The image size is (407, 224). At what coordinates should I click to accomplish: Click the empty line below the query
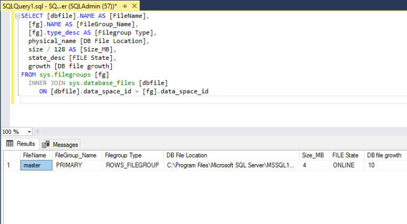click(213, 100)
